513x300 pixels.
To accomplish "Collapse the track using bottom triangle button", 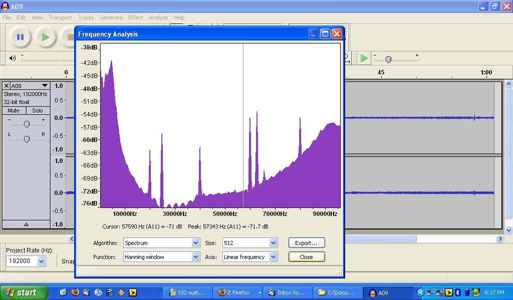I will tap(26, 224).
